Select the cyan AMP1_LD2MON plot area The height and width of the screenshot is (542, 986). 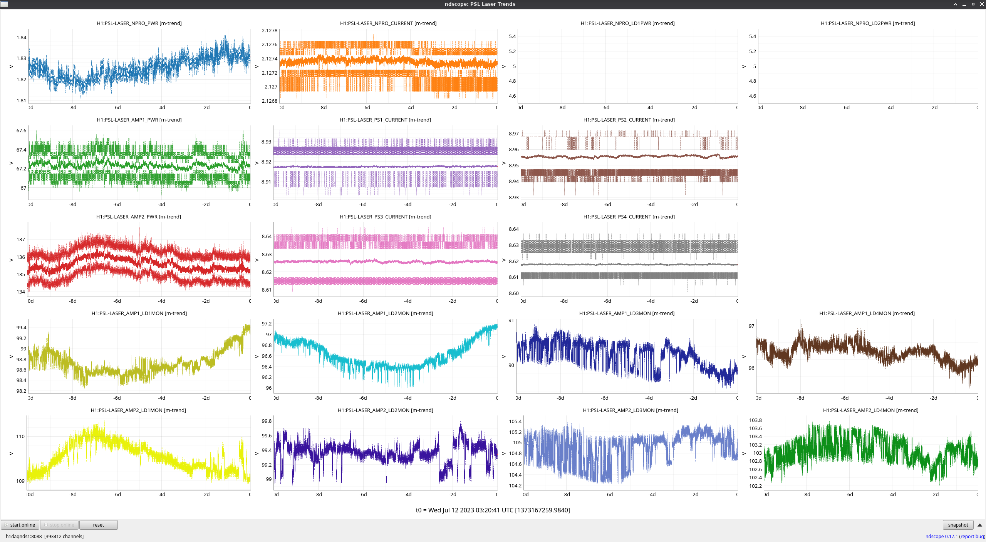pos(386,356)
